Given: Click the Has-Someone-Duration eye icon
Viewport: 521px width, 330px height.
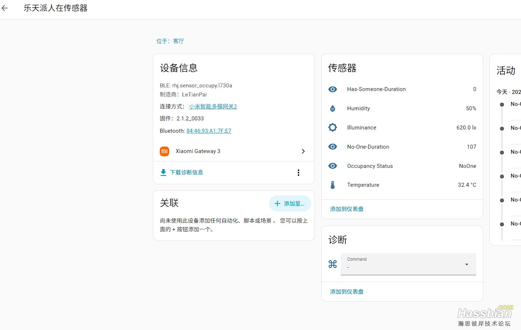Looking at the screenshot, I should click(333, 89).
